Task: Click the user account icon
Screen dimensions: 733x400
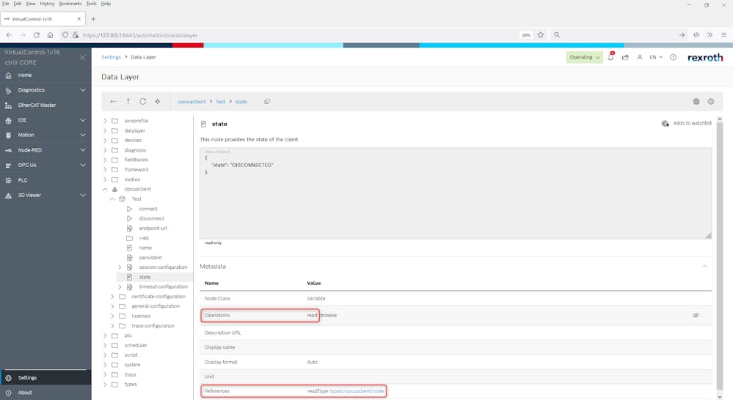Action: pyautogui.click(x=639, y=57)
